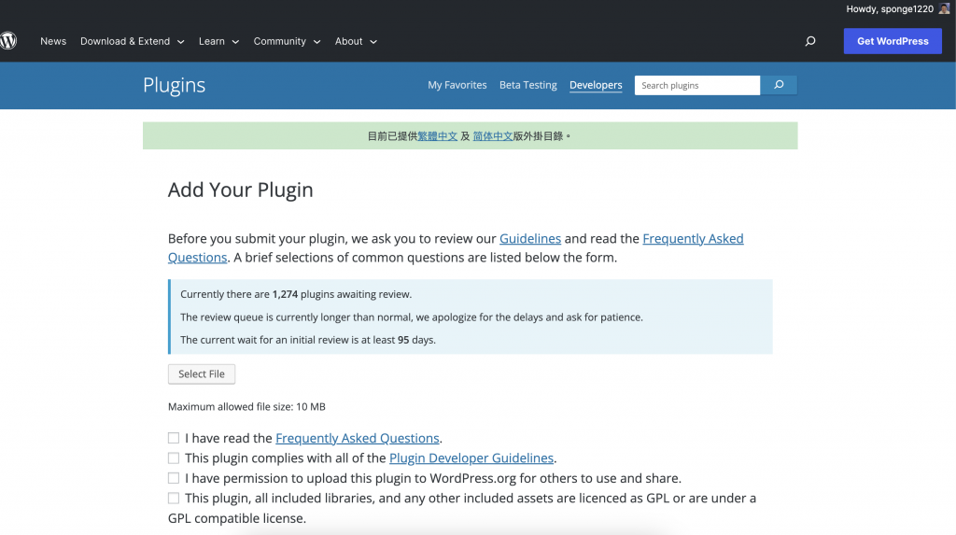The width and height of the screenshot is (956, 535).
Task: Check permission to upload this plugin box
Action: (x=174, y=478)
